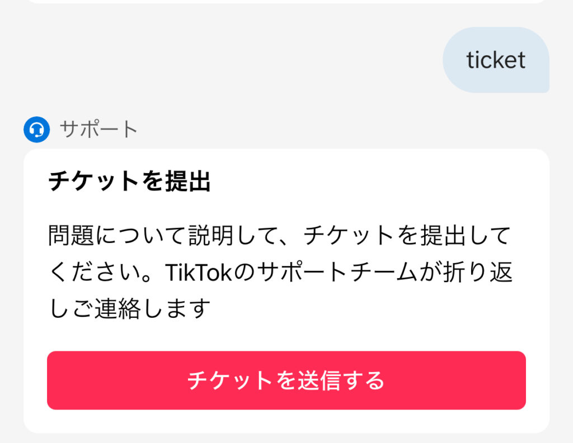Tap the light blue sent chat bubble
Image resolution: width=573 pixels, height=443 pixels.
click(x=496, y=60)
